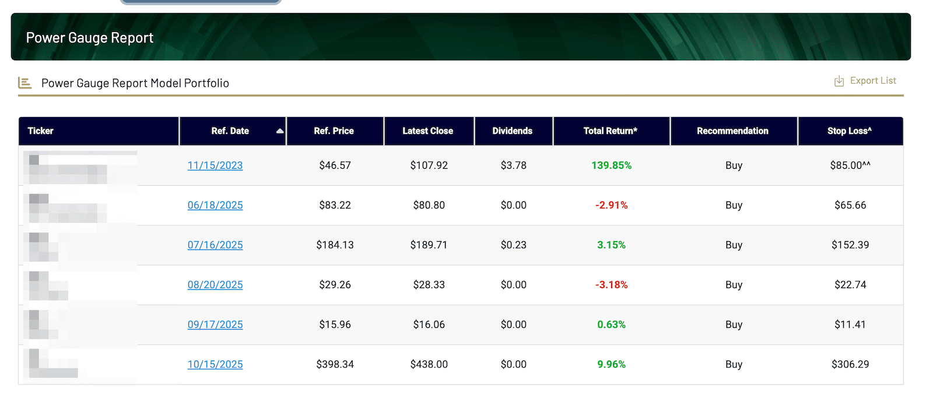Sort by the Ticker column header
The height and width of the screenshot is (407, 933).
[41, 131]
